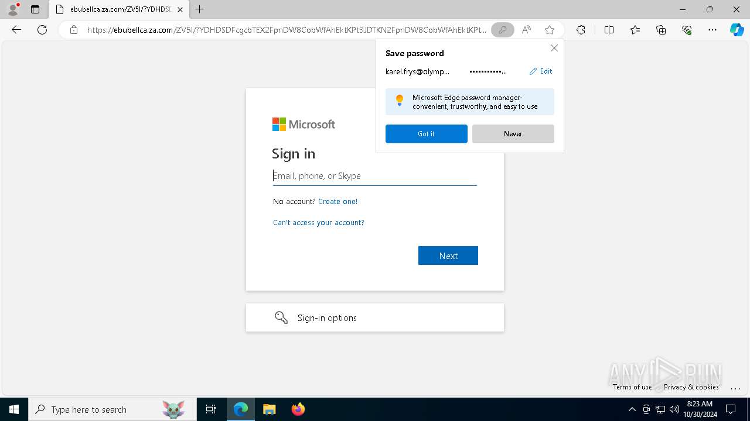Screen dimensions: 750x421
Task: Open Extensions puzzle icon
Action: [581, 30]
